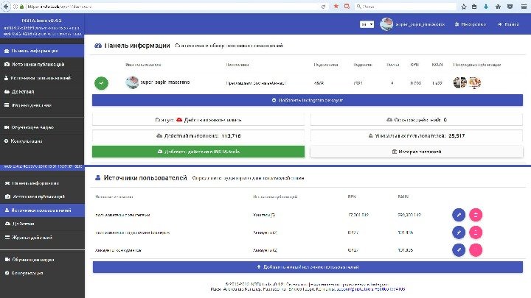Image resolution: width=531 pixels, height=298 pixels.
Task: Click the question icon of lower Консультация
Action: click(x=7, y=273)
